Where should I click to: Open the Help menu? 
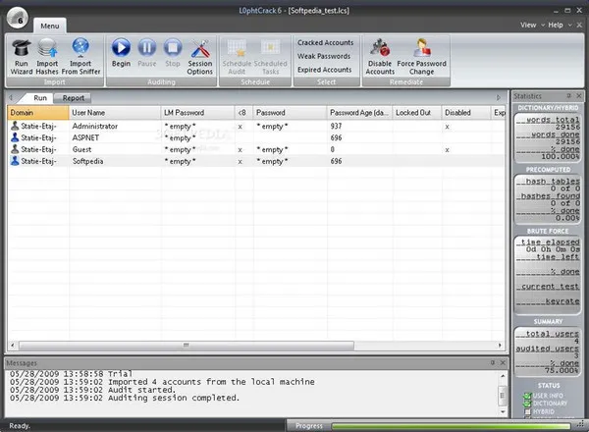point(556,25)
